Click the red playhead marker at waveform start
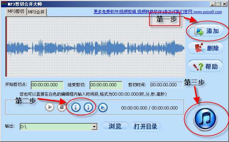Viewport: 229px width, 142px height. (6, 47)
